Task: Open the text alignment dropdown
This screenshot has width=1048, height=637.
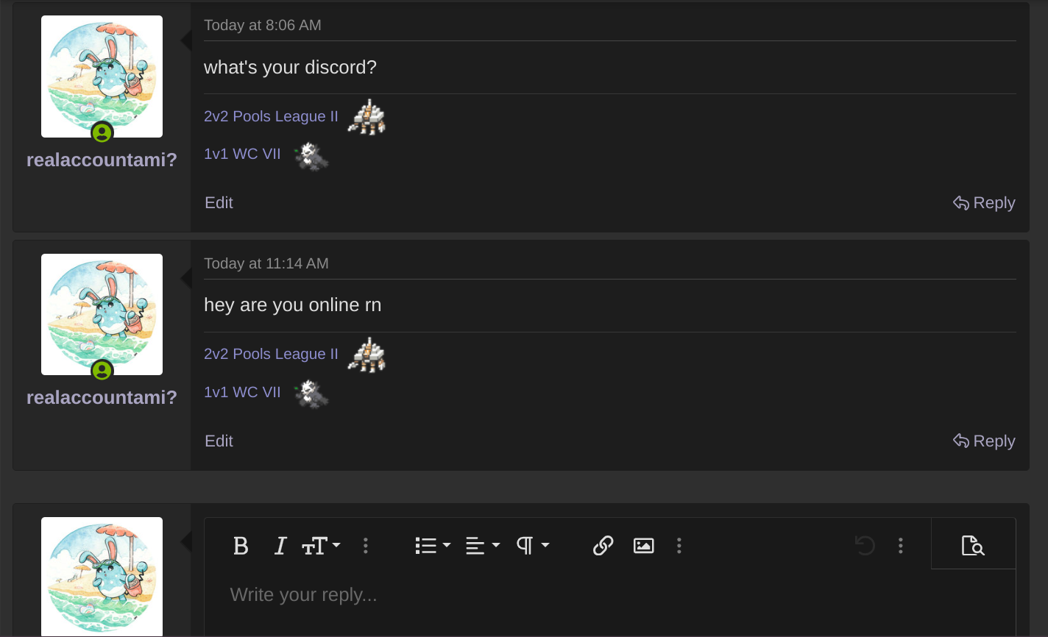Action: pyautogui.click(x=483, y=546)
